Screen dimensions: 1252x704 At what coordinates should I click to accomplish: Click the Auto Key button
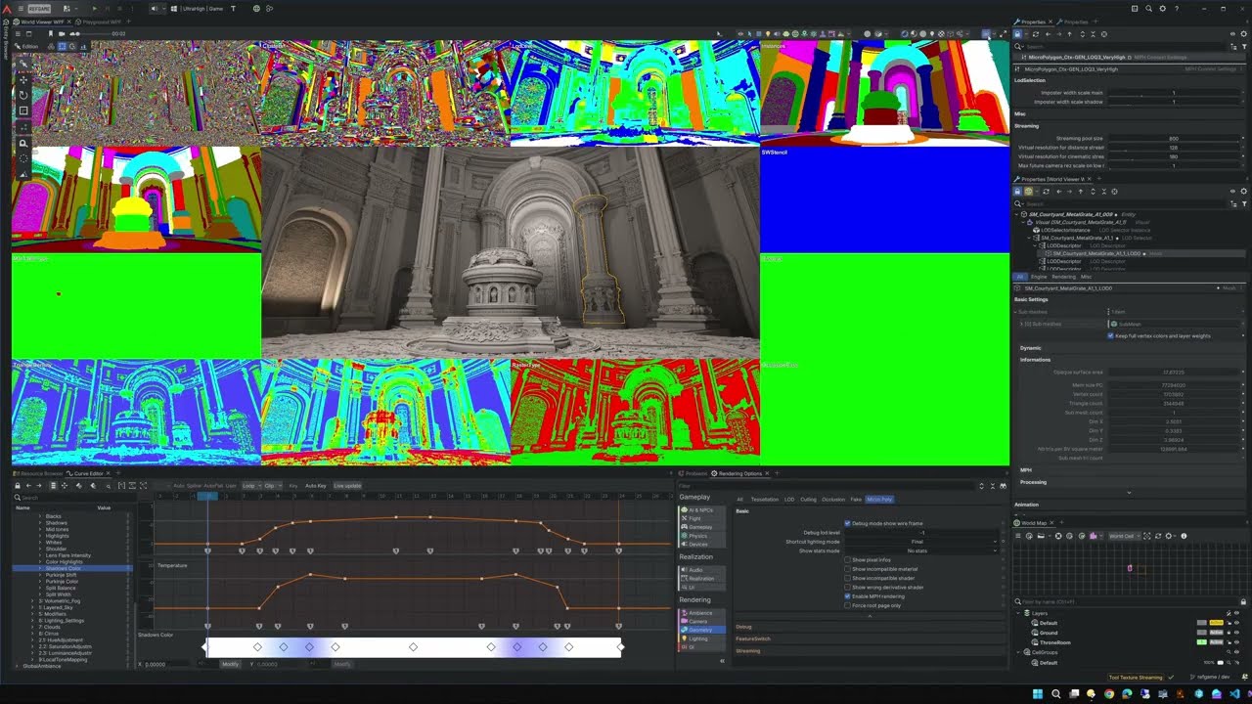click(315, 485)
